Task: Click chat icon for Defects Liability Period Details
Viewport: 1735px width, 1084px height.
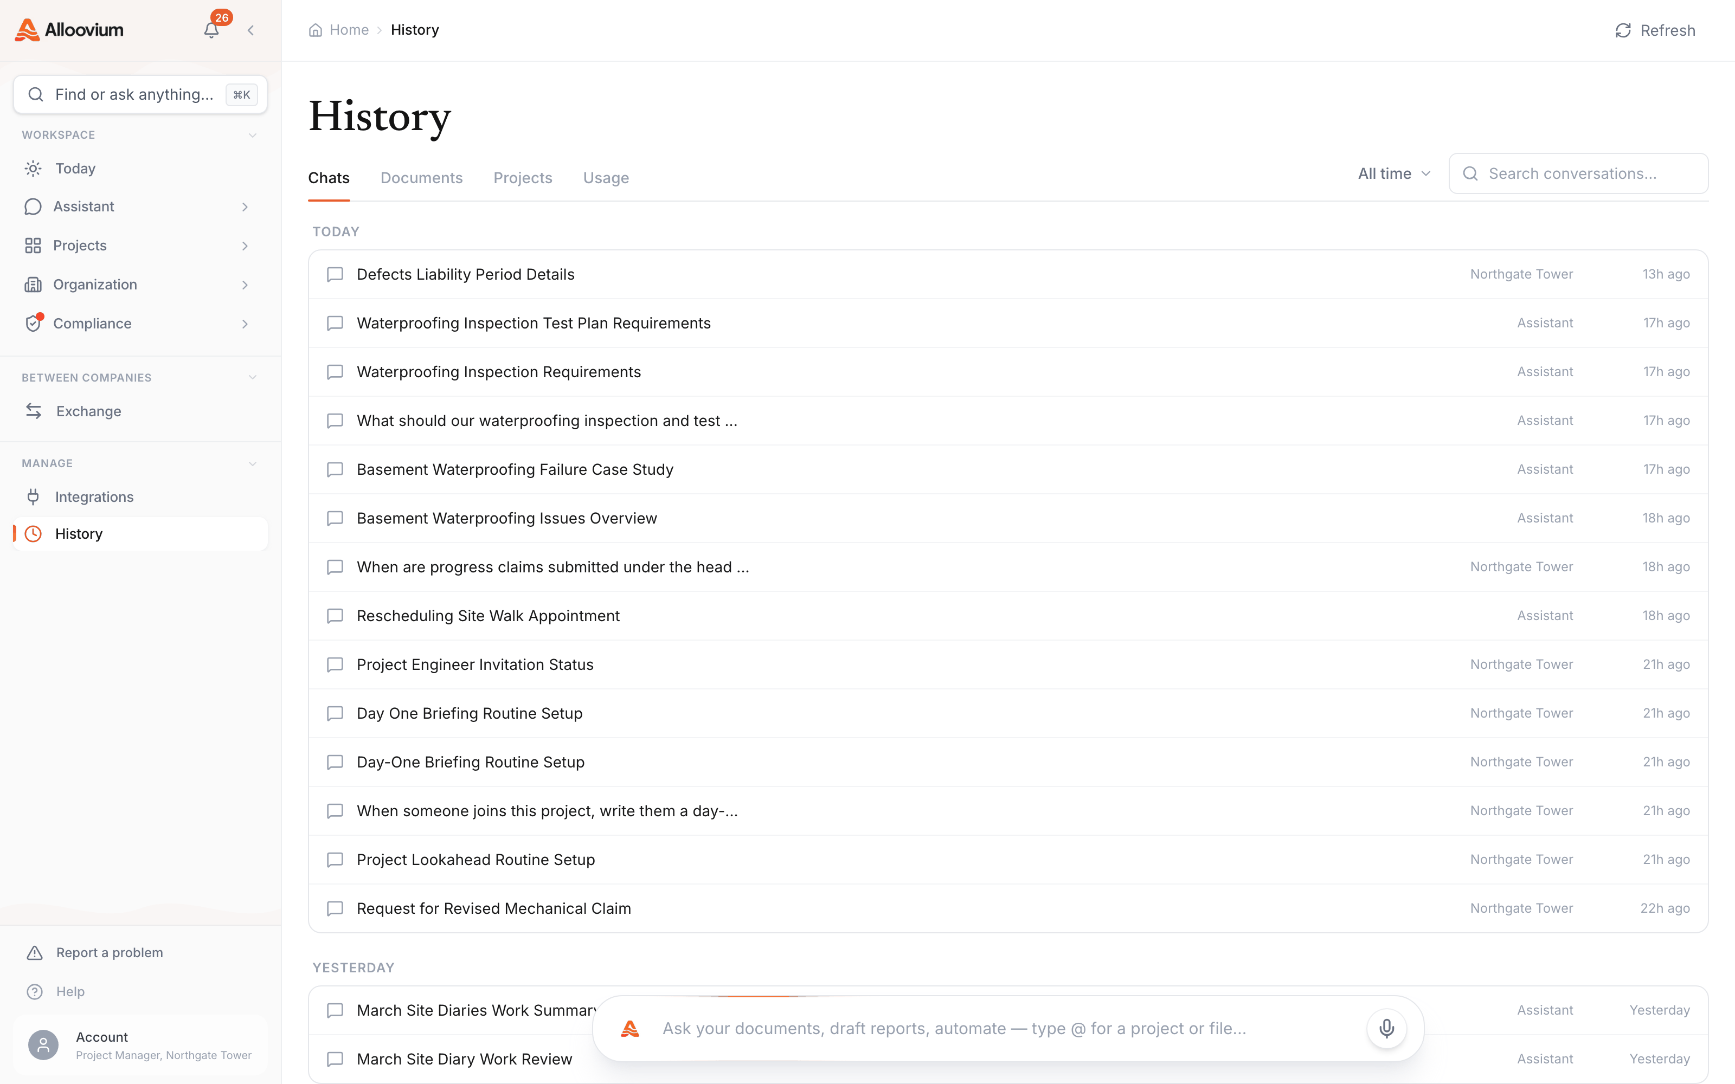Action: [x=335, y=275]
